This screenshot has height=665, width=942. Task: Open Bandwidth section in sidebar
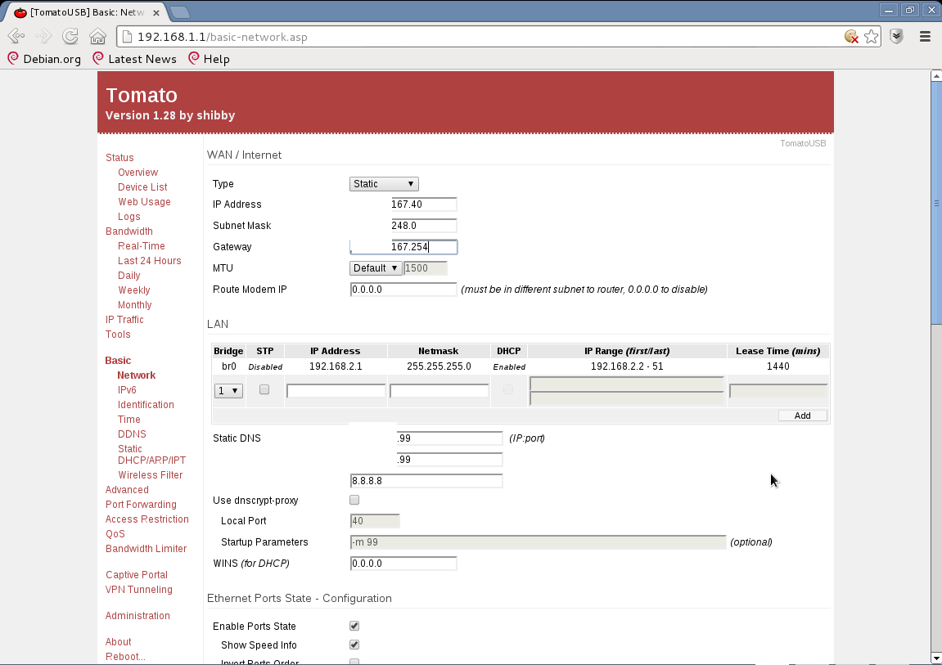(x=129, y=231)
